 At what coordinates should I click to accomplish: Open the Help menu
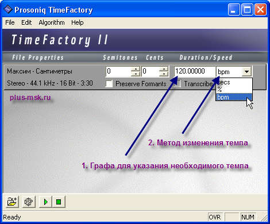click(78, 22)
